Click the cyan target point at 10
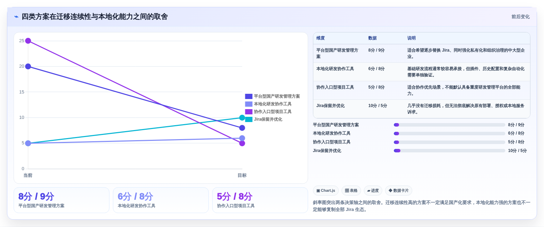 point(242,118)
